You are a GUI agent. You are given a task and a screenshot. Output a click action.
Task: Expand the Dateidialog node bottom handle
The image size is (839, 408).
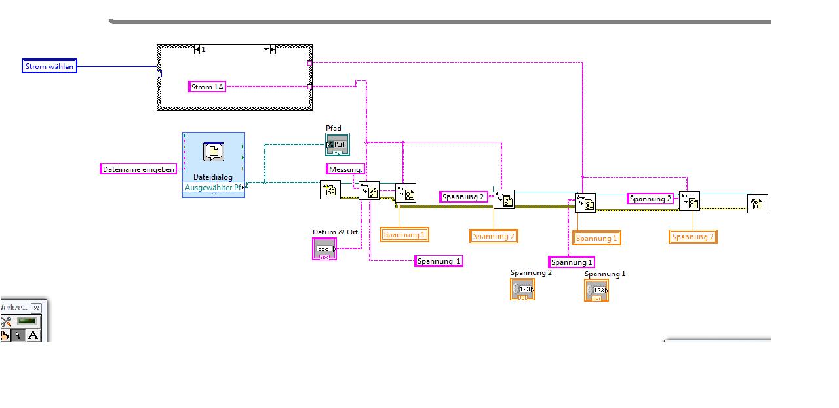coord(214,195)
